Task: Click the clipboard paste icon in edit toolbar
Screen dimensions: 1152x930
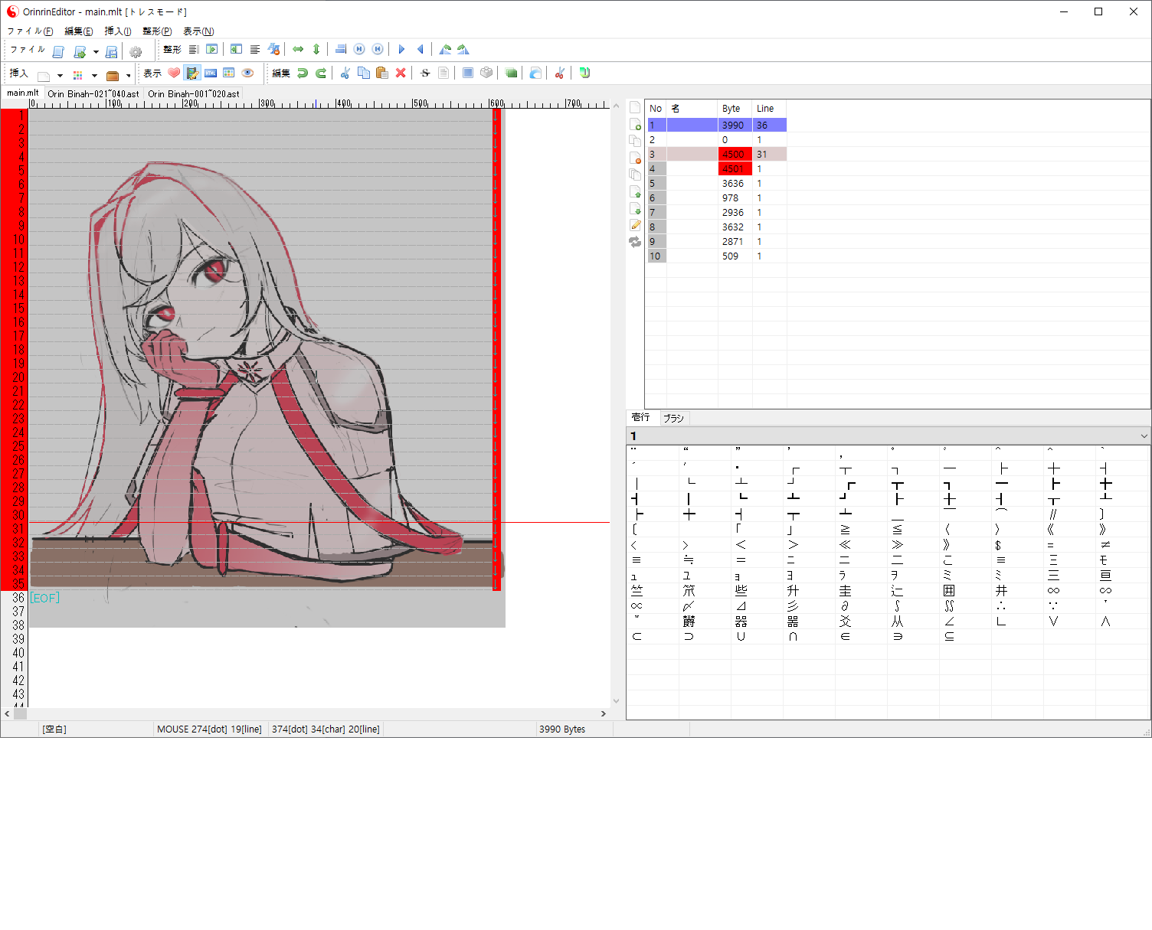Action: pos(382,73)
